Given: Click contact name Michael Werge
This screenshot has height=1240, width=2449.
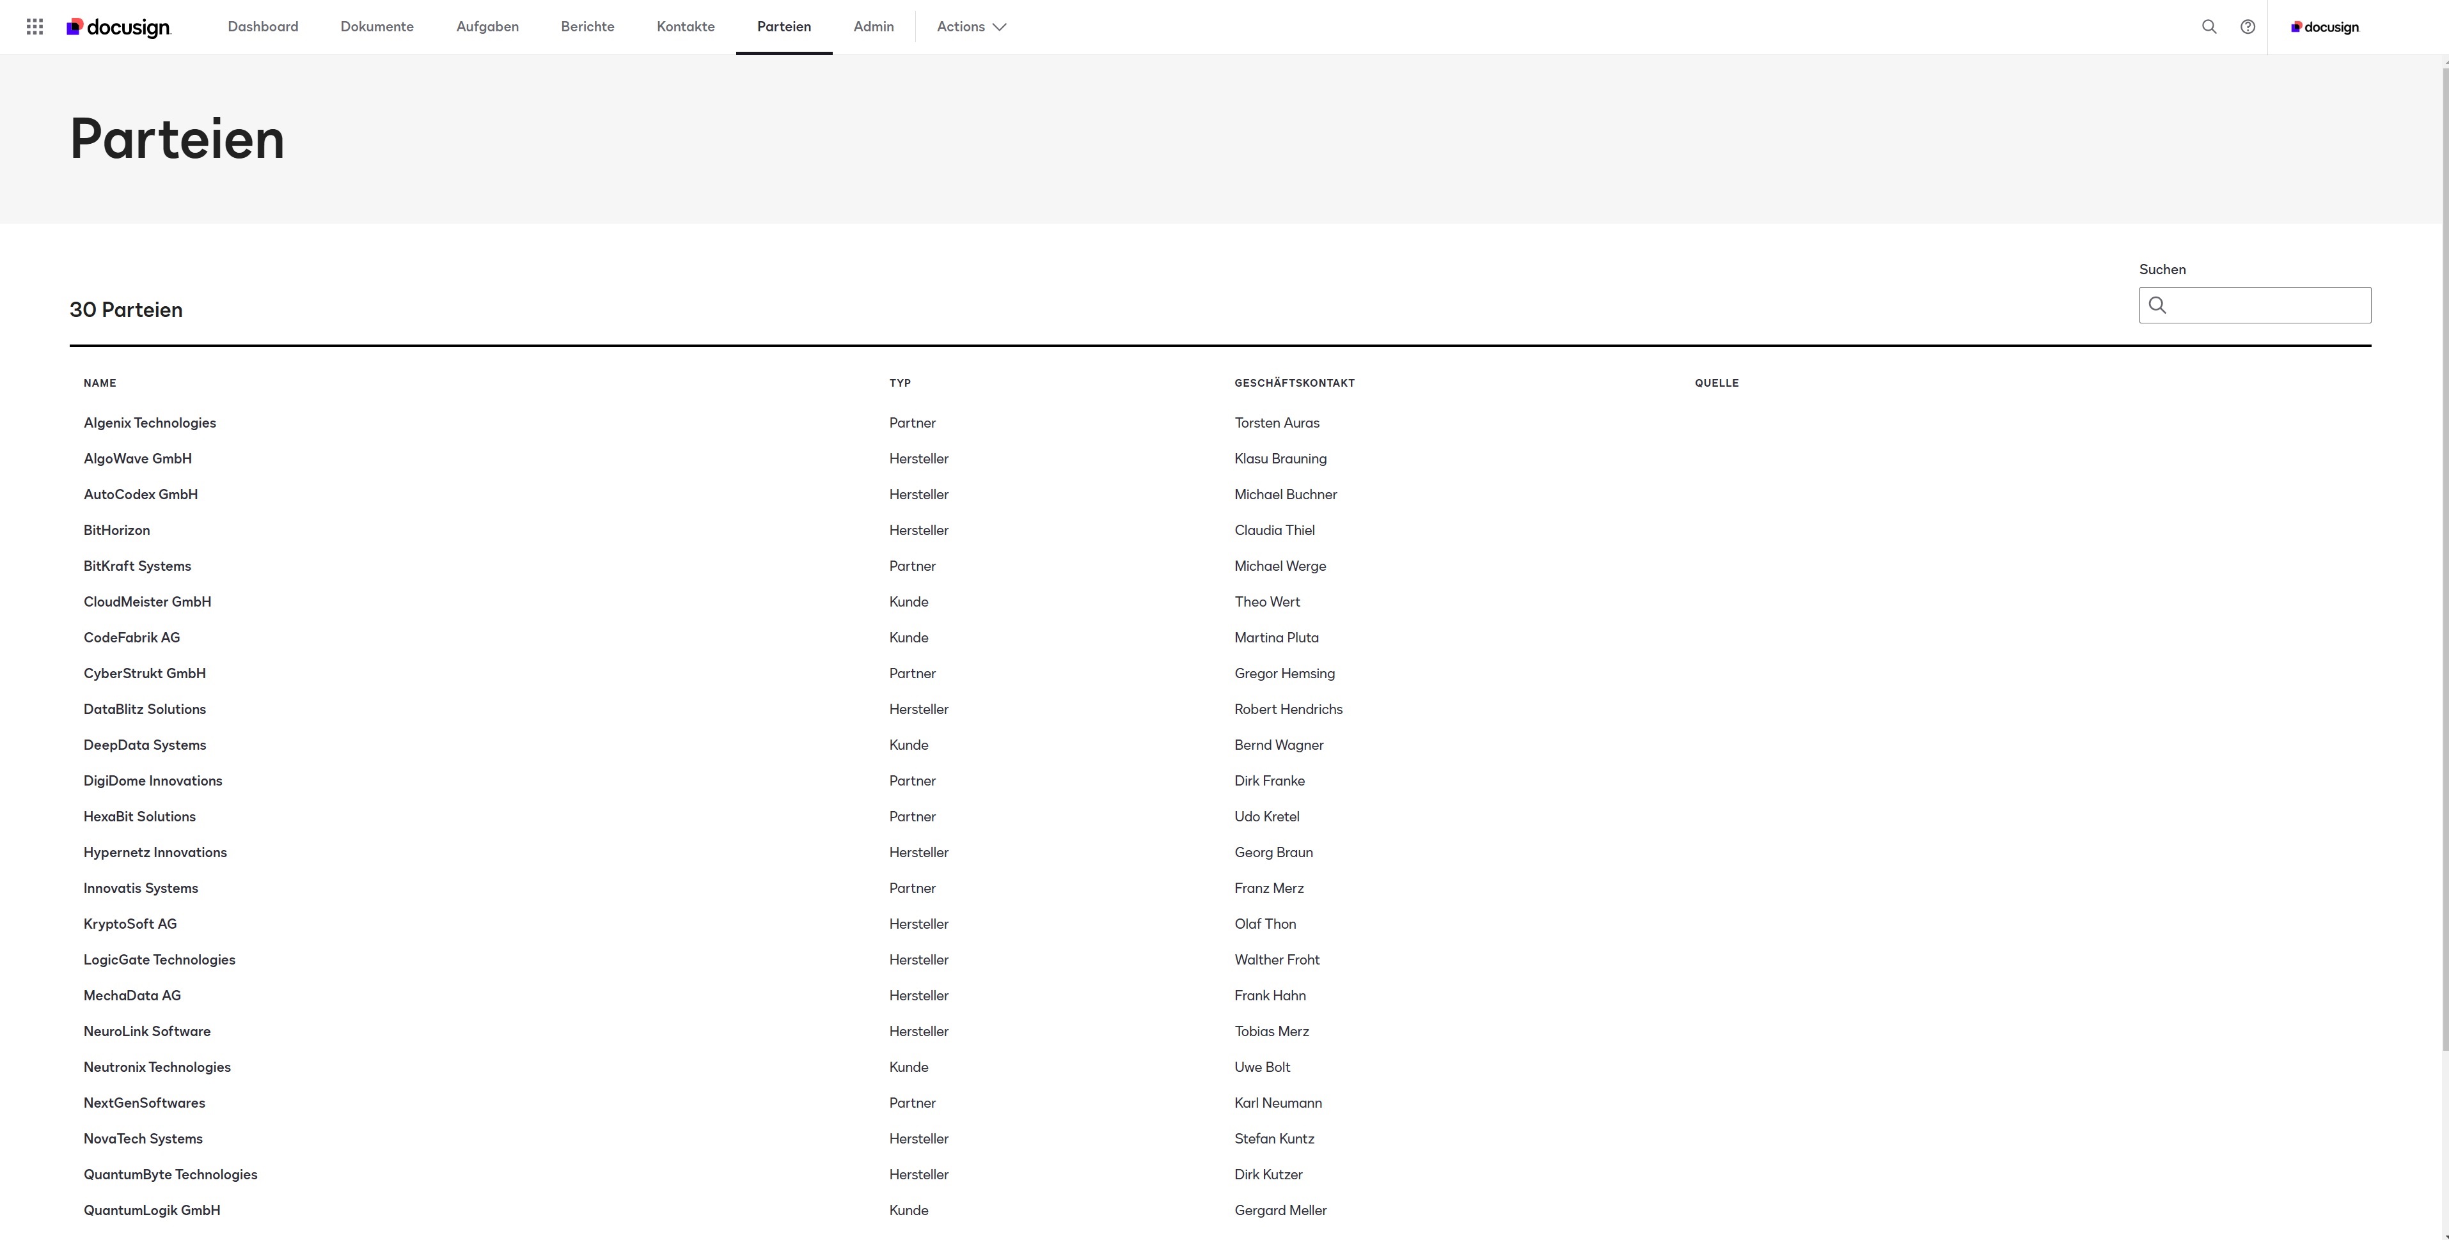Looking at the screenshot, I should (x=1280, y=566).
